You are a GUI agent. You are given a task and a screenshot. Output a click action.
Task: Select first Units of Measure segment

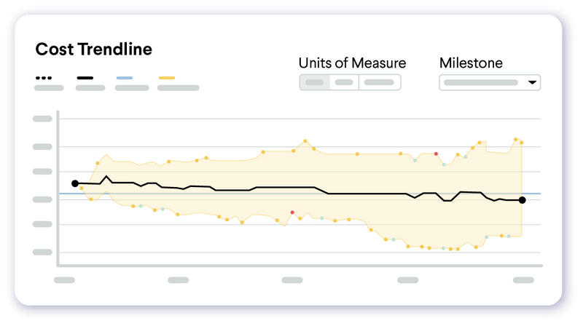(315, 82)
